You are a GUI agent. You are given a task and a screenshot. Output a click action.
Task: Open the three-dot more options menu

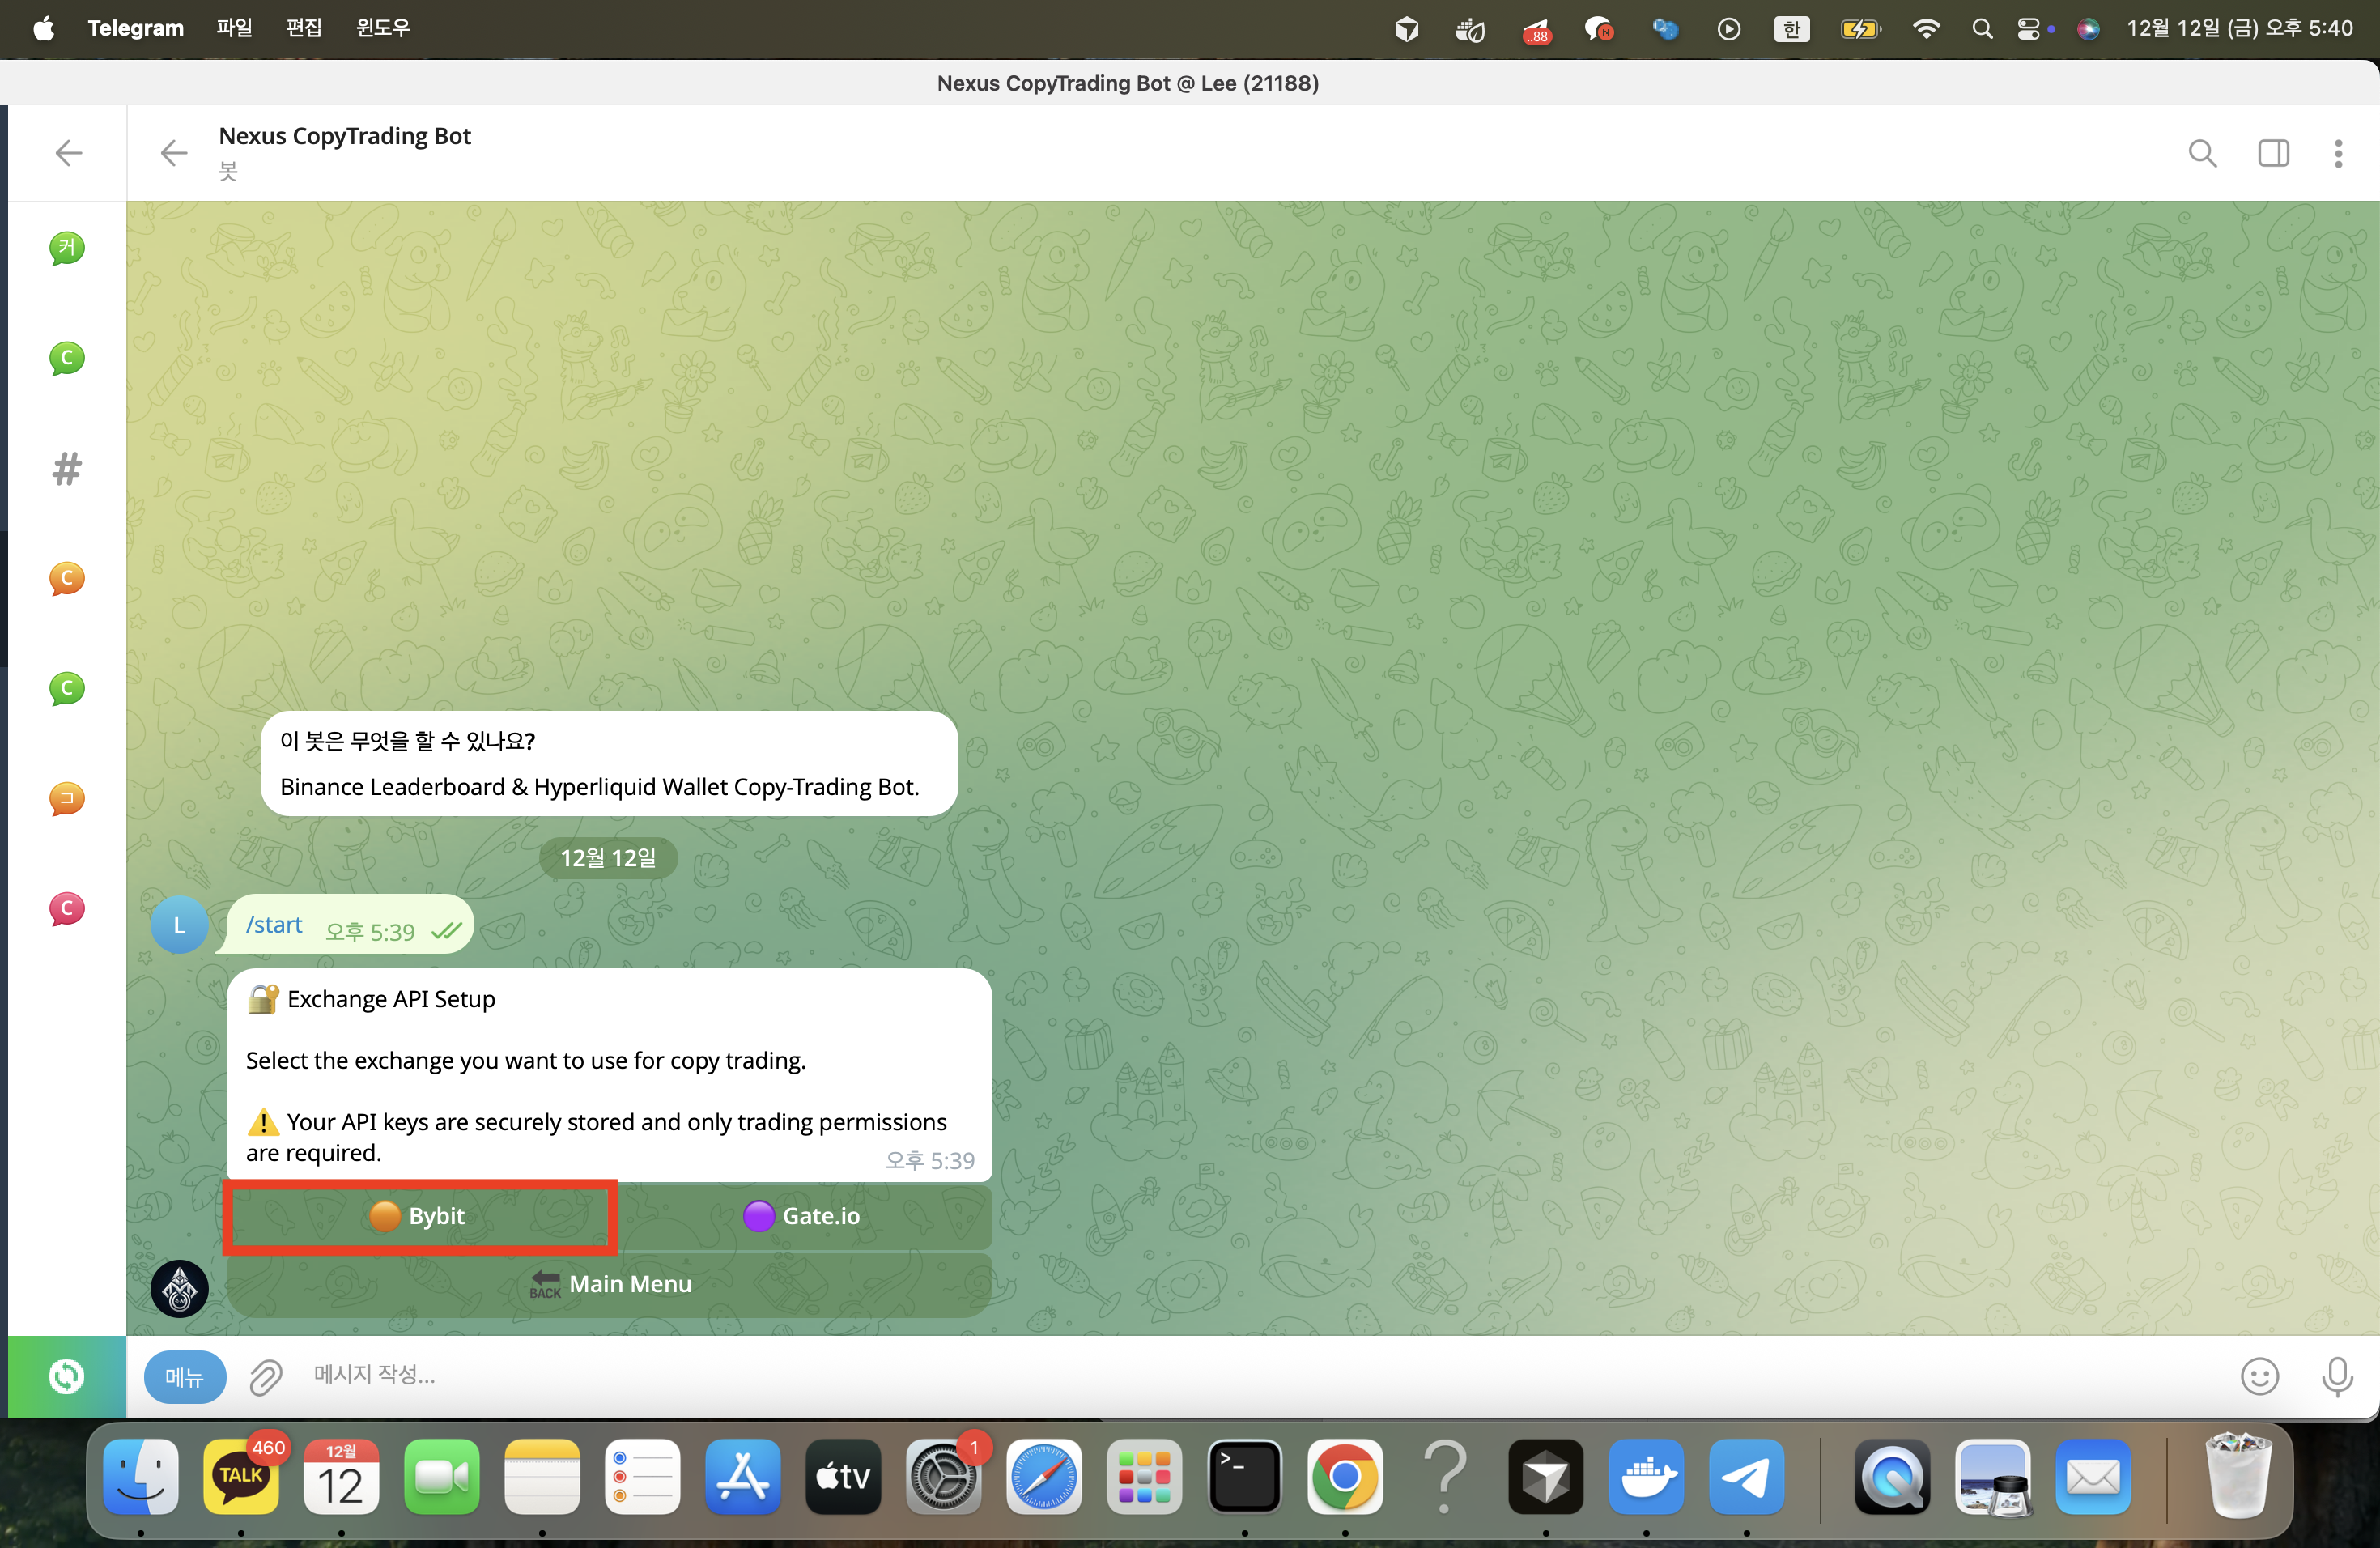click(x=2338, y=153)
